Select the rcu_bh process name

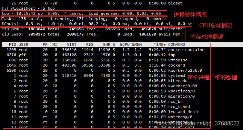pyautogui.click(x=175, y=101)
